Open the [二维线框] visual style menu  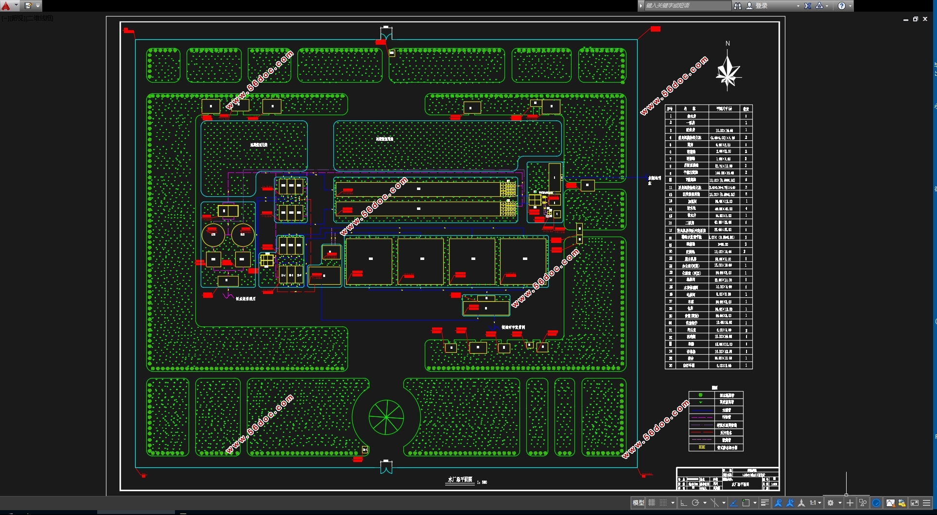pos(40,18)
